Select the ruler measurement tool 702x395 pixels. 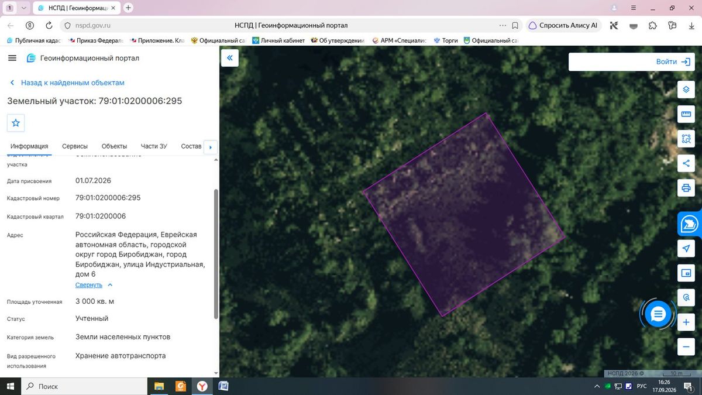pos(686,114)
